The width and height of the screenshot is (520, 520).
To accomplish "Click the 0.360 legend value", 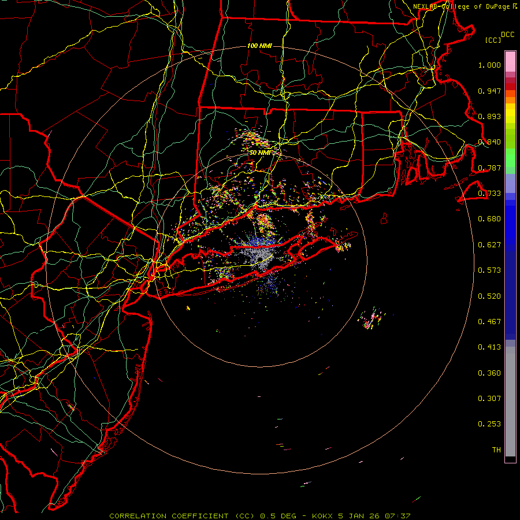I will (489, 373).
